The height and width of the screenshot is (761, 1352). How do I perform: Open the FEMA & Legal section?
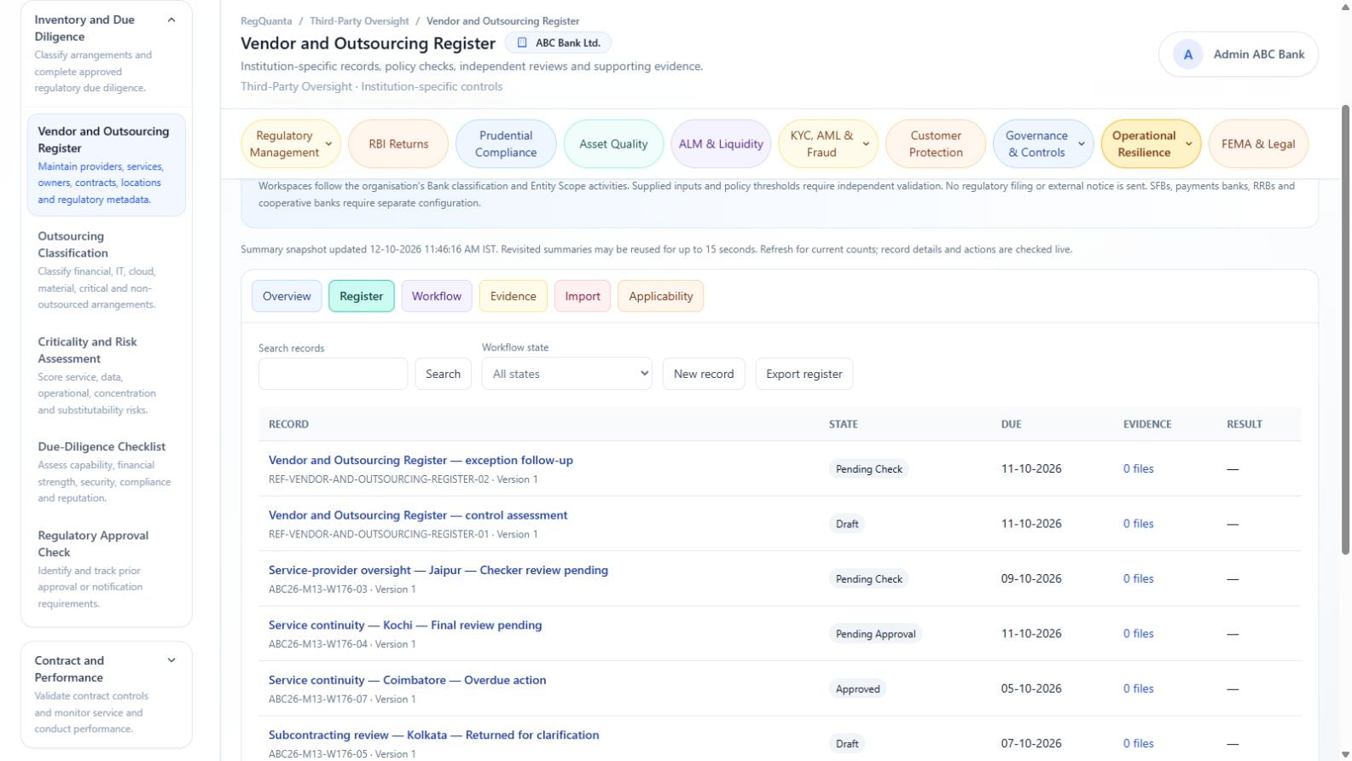pyautogui.click(x=1258, y=144)
